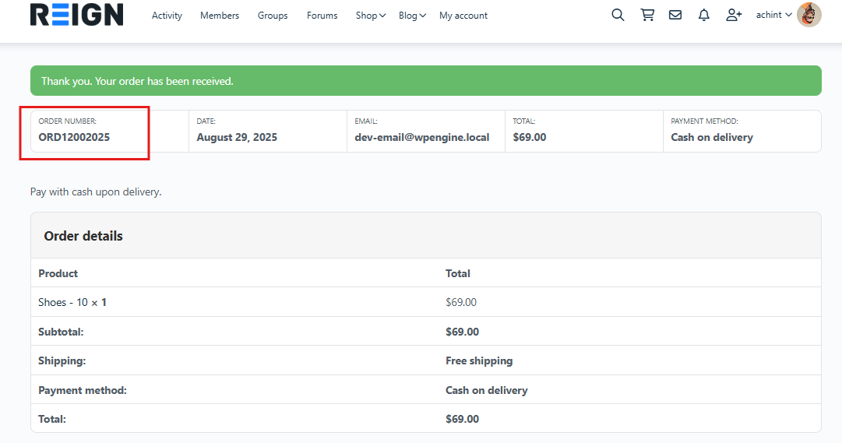This screenshot has width=842, height=443.
Task: Expand the Blog menu dropdown
Action: click(x=412, y=16)
